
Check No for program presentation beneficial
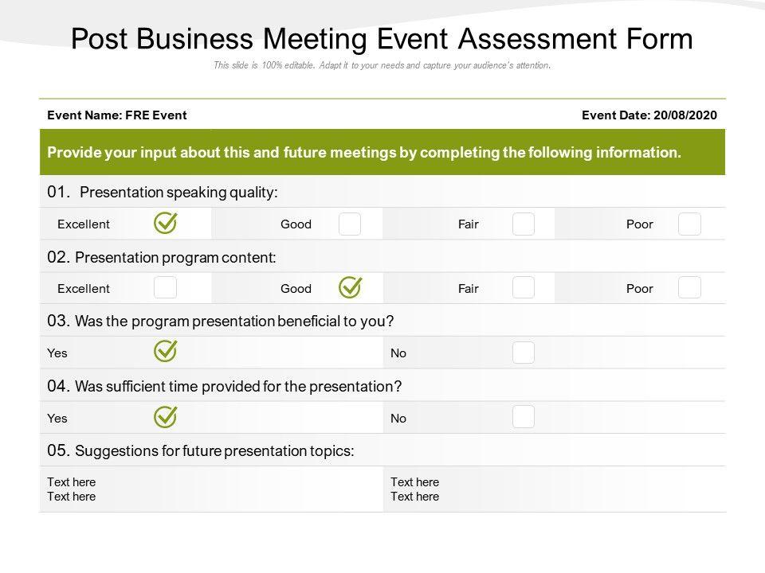tap(524, 353)
